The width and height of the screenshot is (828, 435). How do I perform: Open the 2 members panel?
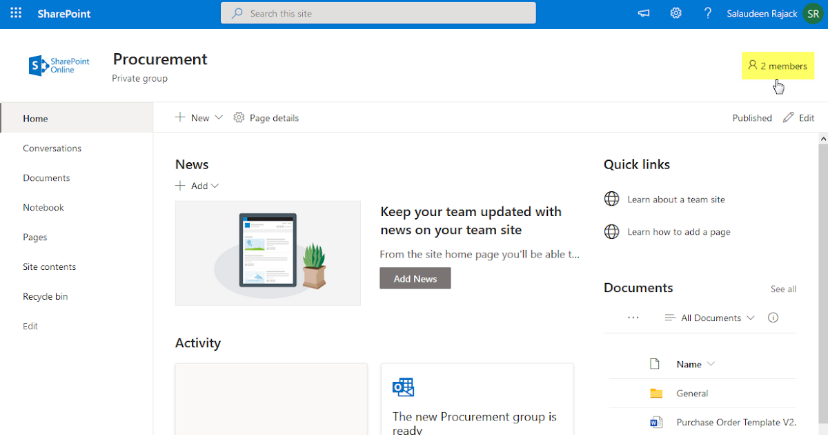(778, 66)
